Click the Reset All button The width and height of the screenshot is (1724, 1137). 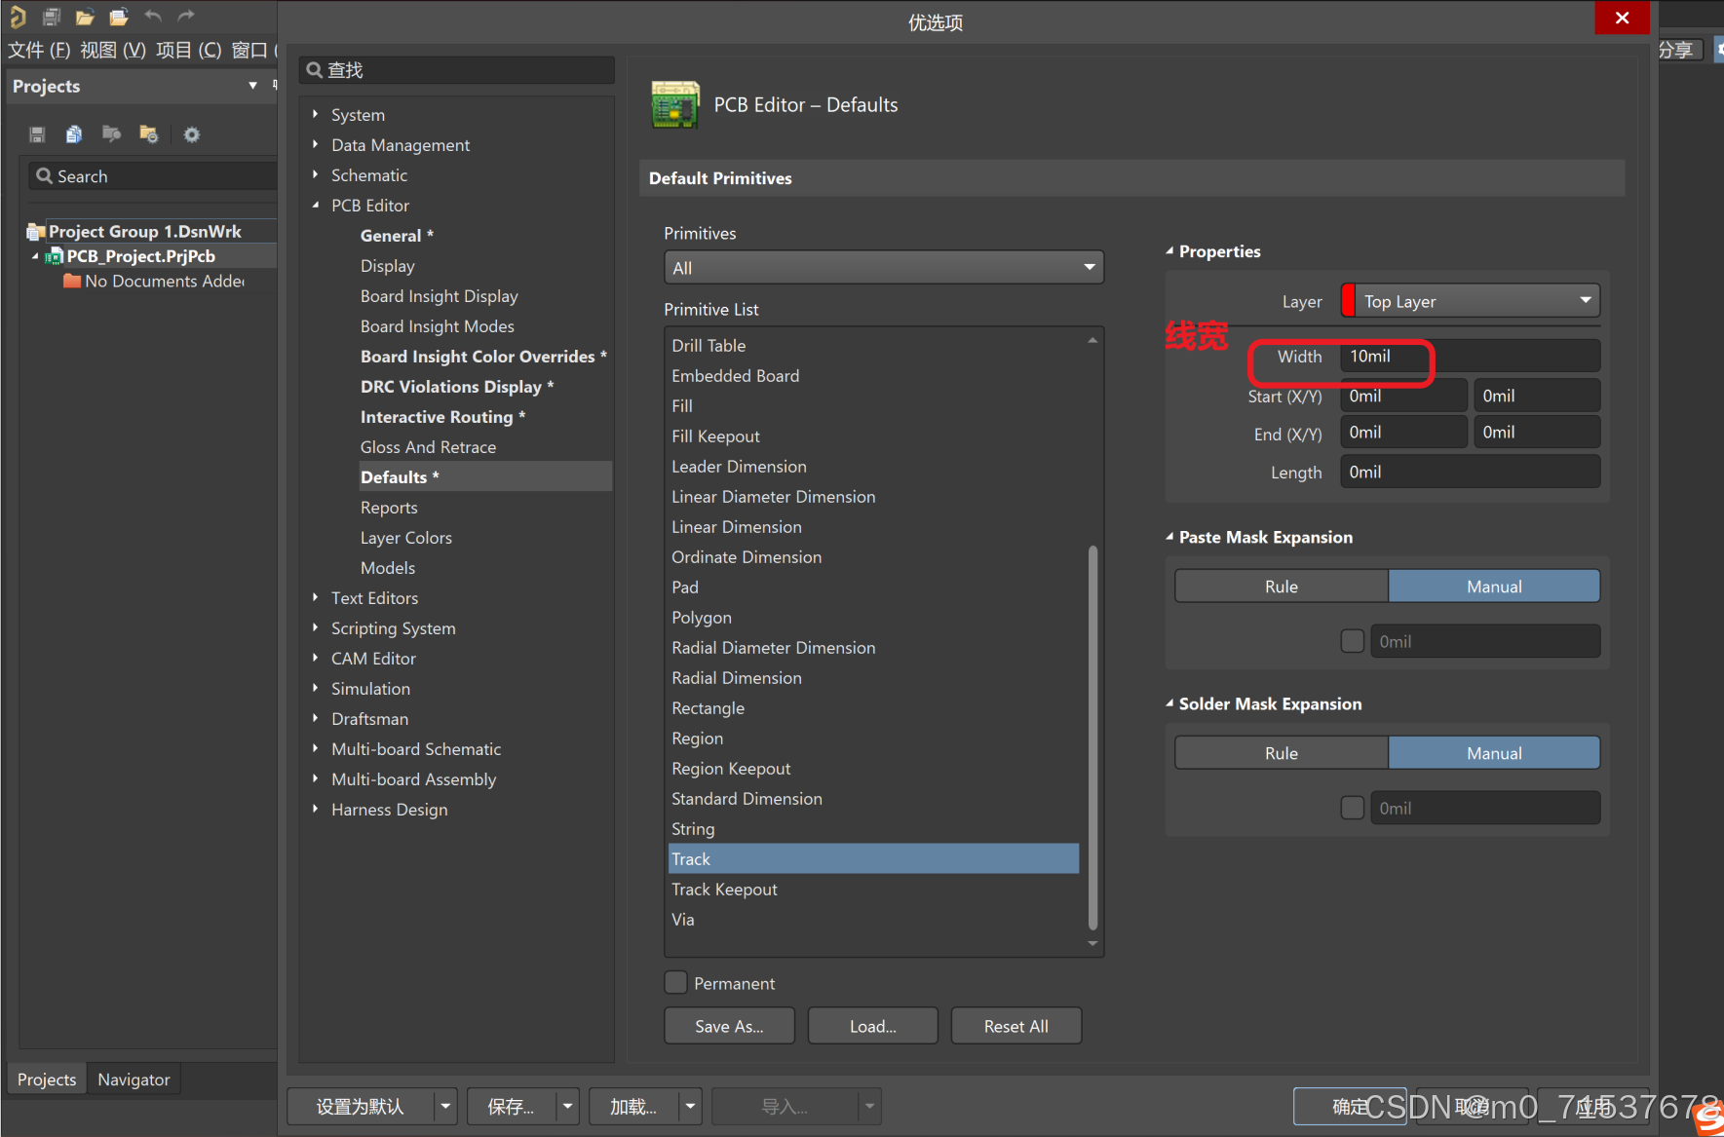coord(1015,1026)
